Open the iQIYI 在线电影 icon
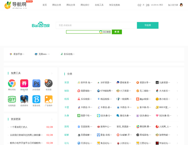Image resolution: width=188 pixels, height=145 pixels. point(12,99)
